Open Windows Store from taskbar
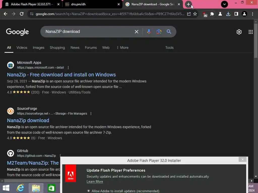 click(51, 188)
